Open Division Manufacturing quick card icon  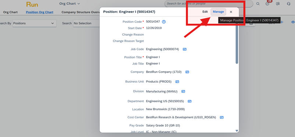[x=183, y=91]
